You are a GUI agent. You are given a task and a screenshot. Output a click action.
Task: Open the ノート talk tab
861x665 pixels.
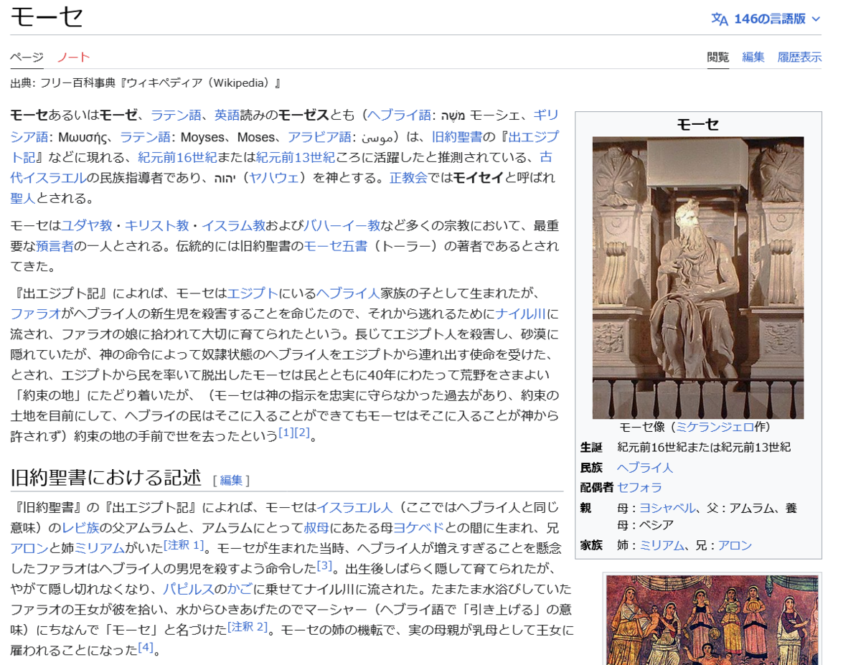[x=74, y=57]
